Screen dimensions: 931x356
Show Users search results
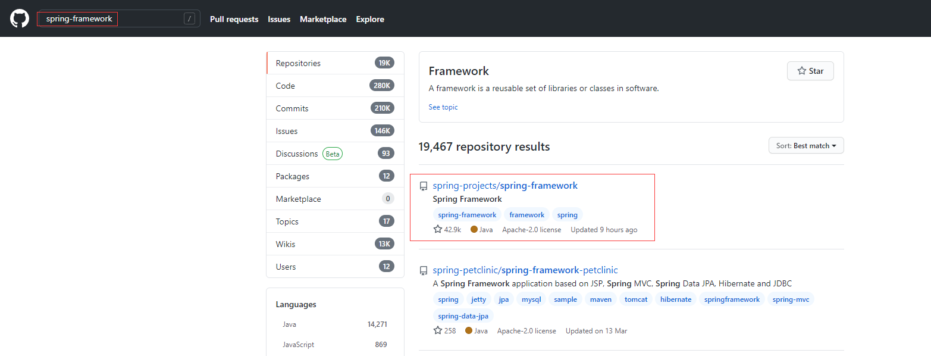coord(336,267)
